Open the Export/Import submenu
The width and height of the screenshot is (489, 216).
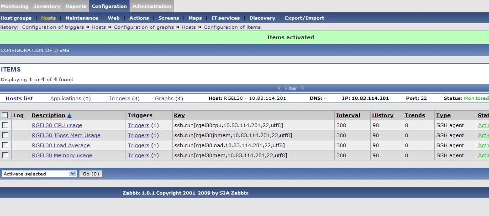click(305, 18)
